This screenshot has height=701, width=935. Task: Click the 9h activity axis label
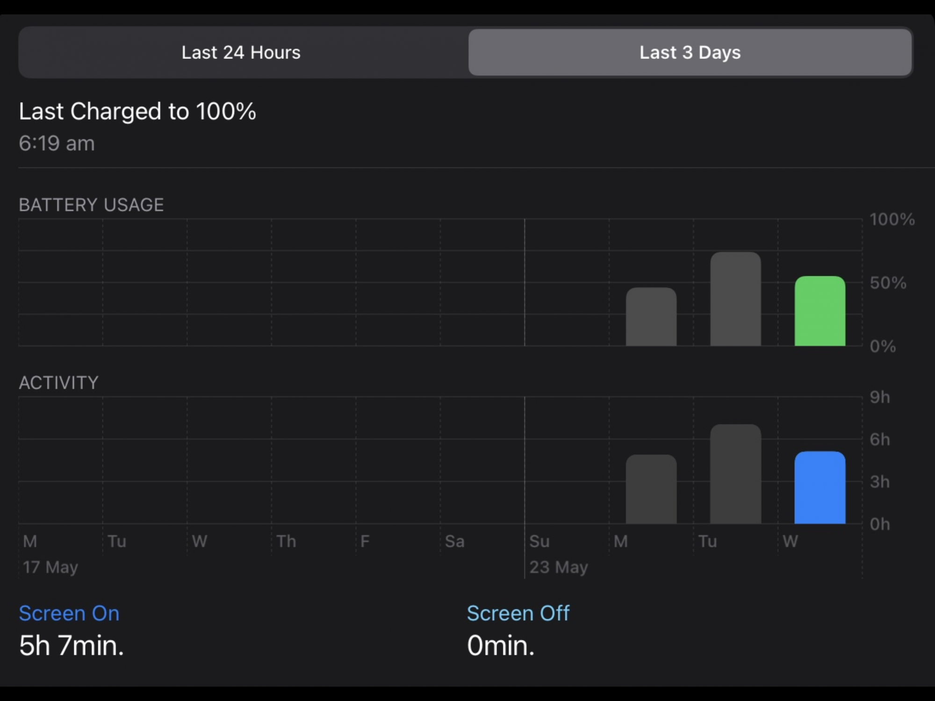coord(879,397)
